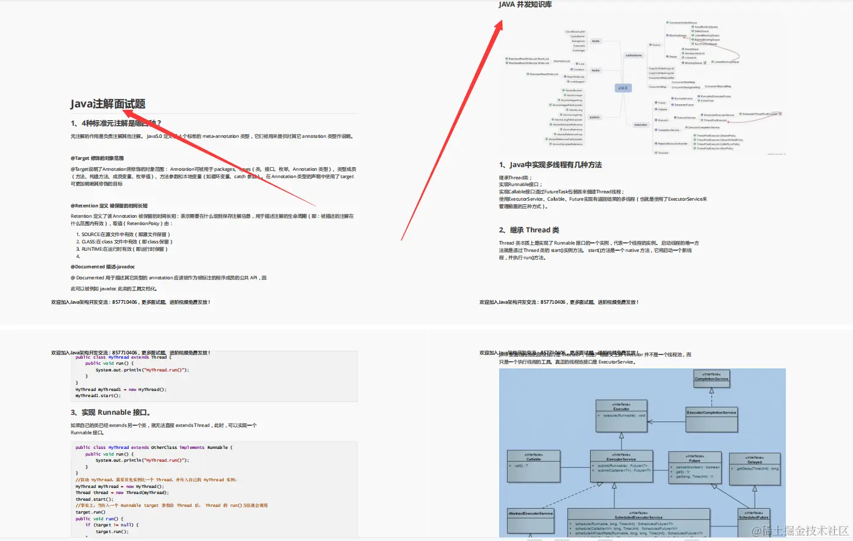The height and width of the screenshot is (541, 853).
Task: Click code line "if (target != null) {"
Action: click(112, 525)
